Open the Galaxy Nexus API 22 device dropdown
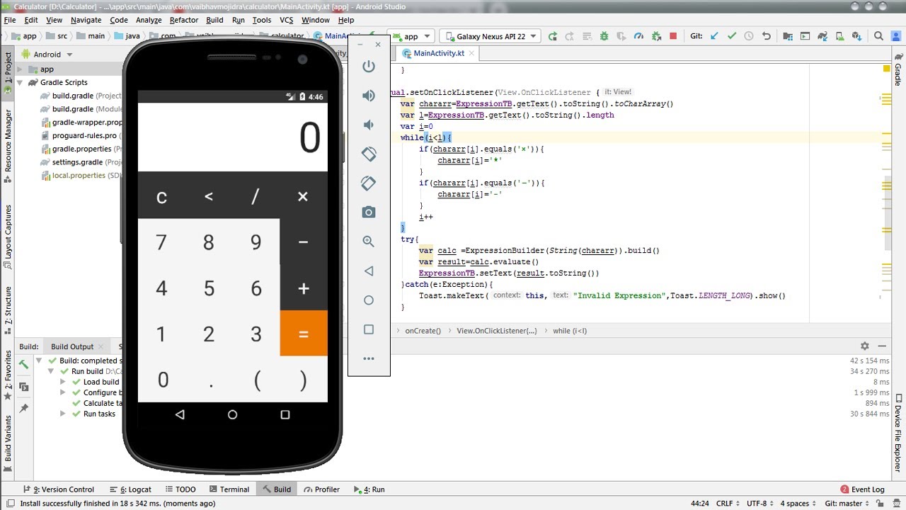906x510 pixels. pyautogui.click(x=490, y=36)
